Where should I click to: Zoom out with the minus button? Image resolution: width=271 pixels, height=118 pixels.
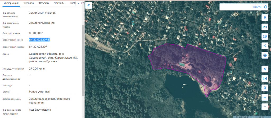coord(265,107)
